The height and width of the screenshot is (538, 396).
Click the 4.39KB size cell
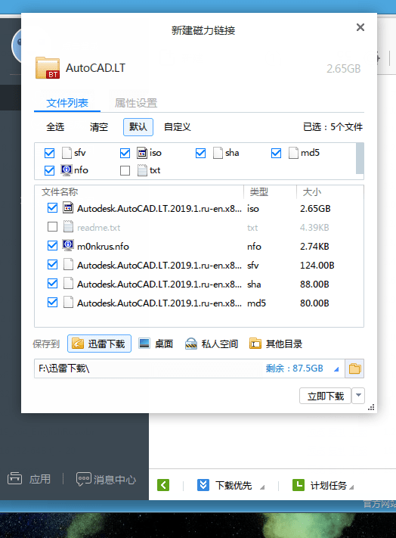coord(314,228)
